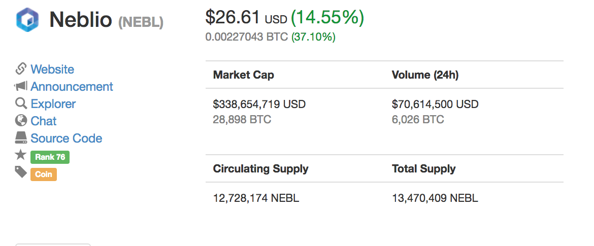Click the green Rank 76 badge
The image size is (594, 246).
point(50,157)
